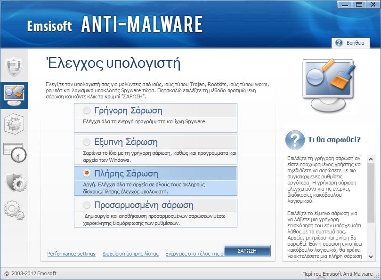Open the Security Status shield icon in sidebar
The width and height of the screenshot is (381, 280).
pyautogui.click(x=14, y=66)
